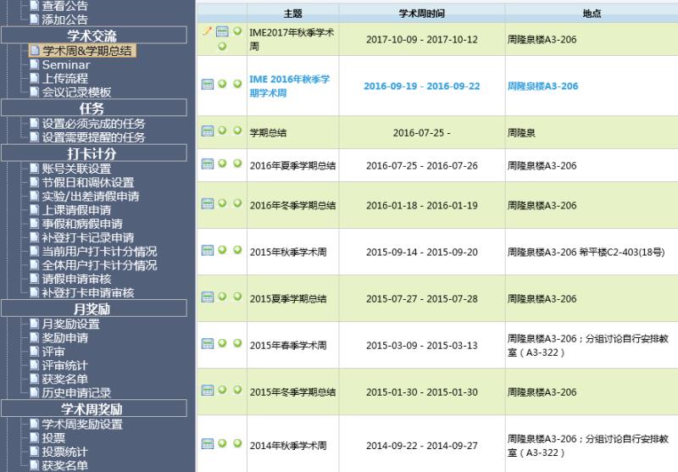Image resolution: width=678 pixels, height=472 pixels.
Task: Click the calendar icon in the 2016年夏季学期总结 row
Action: (207, 164)
